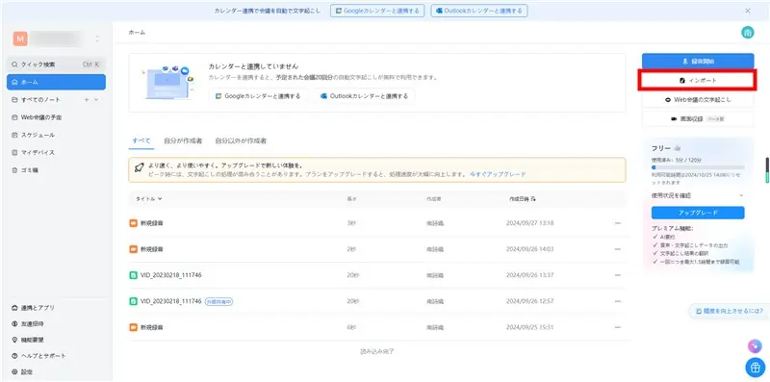
Task: Click the Web会議の文字起こし button
Action: 698,99
